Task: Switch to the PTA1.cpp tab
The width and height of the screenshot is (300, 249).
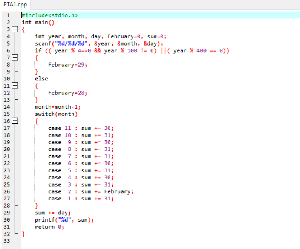Action: point(15,5)
